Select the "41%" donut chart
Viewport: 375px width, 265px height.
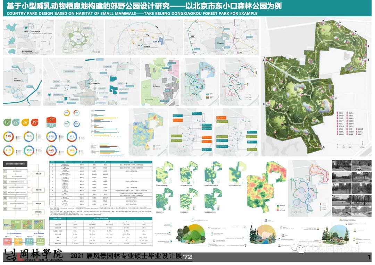tap(8, 151)
